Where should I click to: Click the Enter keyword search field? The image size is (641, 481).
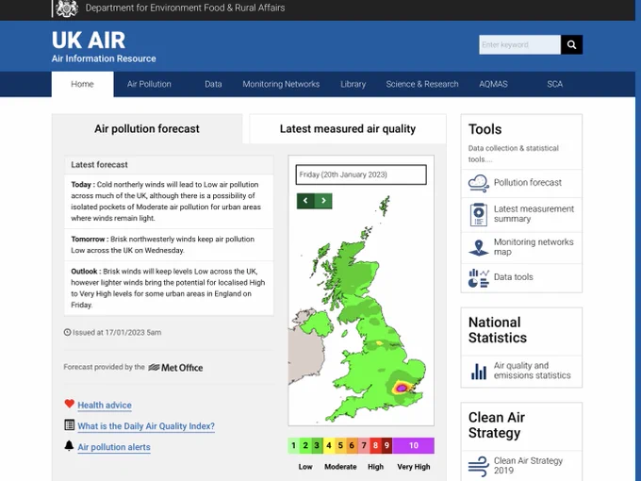pos(519,44)
